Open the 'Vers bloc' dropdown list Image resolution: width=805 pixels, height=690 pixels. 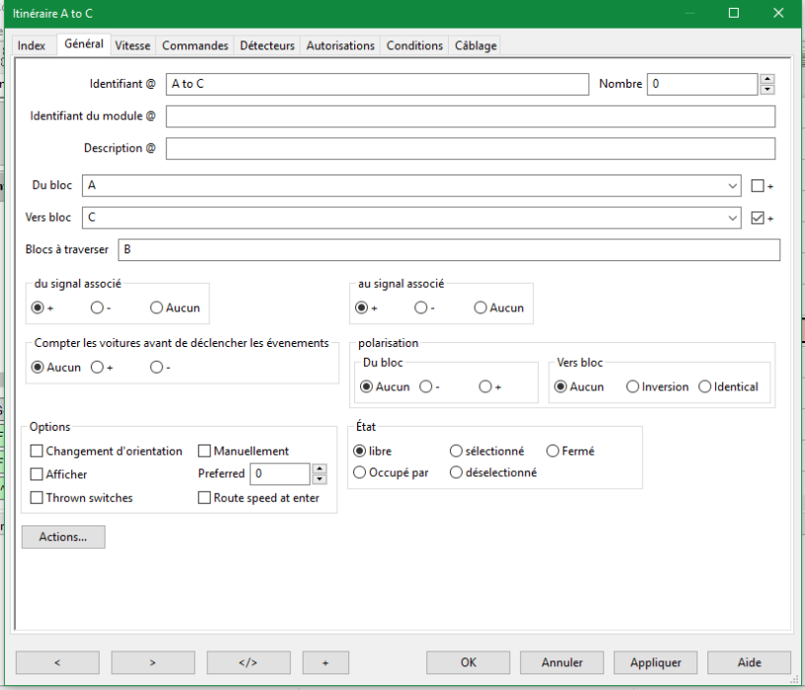coord(733,218)
